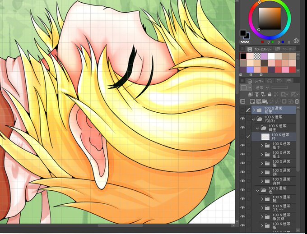Select the スカート layer folder
The image size is (307, 234).
tap(278, 207)
